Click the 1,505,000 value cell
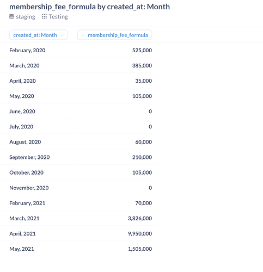This screenshot has width=263, height=272. click(140, 249)
